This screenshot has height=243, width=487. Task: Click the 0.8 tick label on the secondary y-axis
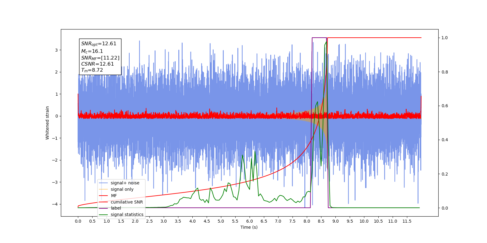(445, 72)
